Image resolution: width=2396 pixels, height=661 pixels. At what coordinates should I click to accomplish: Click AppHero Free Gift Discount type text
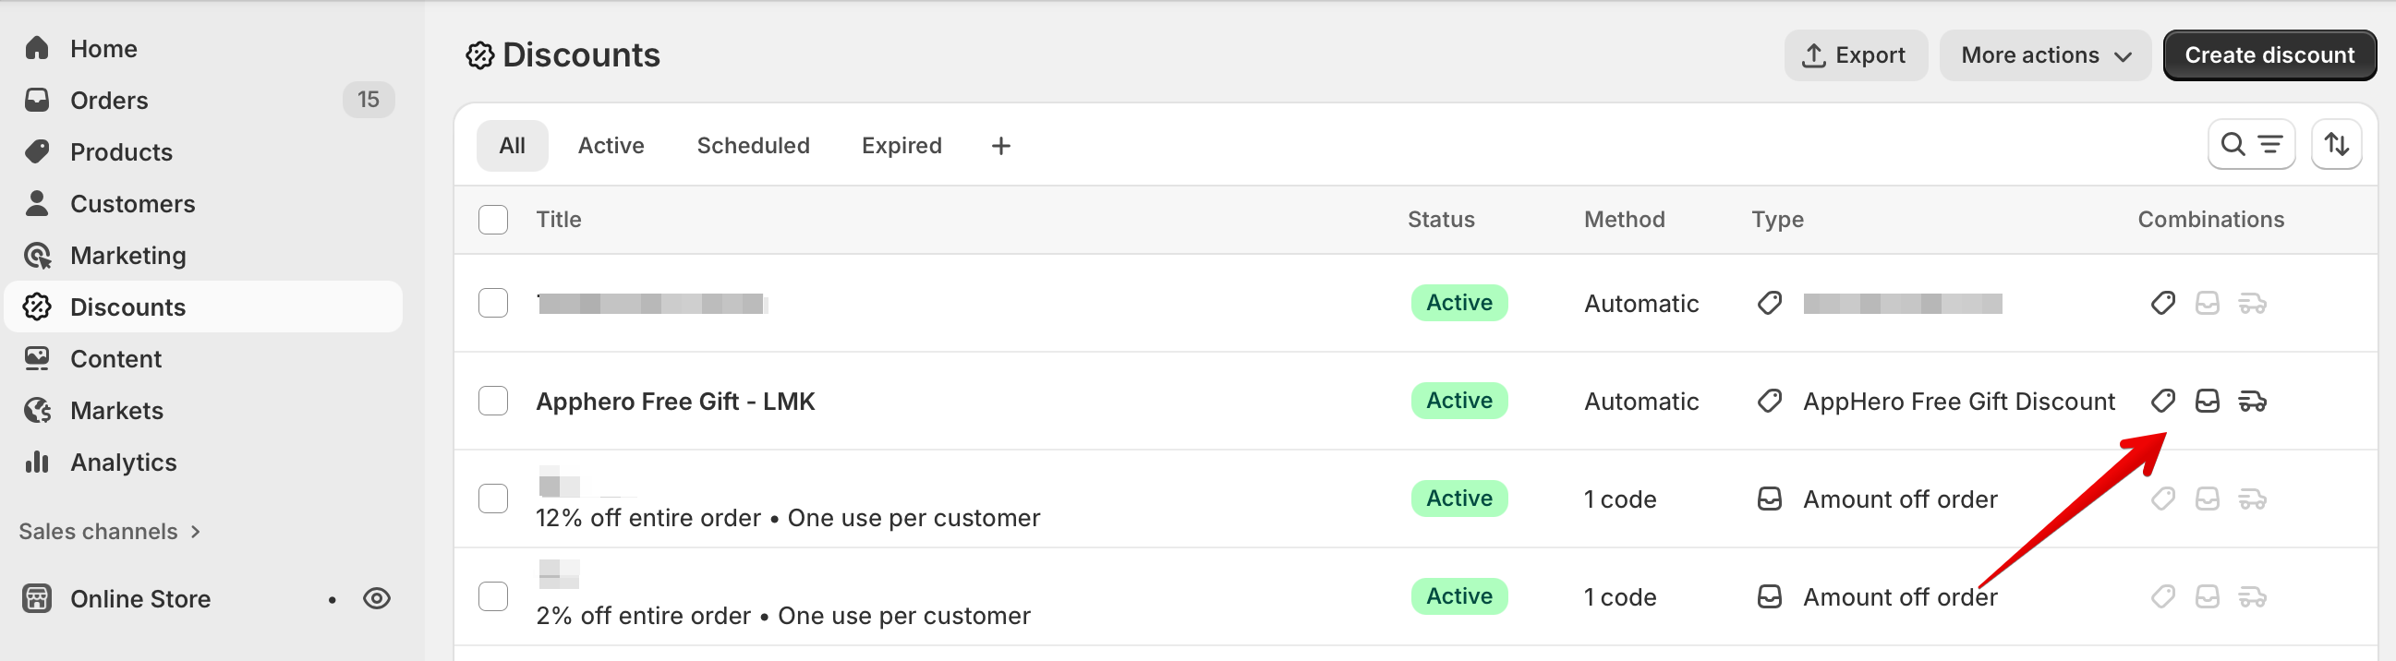pyautogui.click(x=1958, y=402)
